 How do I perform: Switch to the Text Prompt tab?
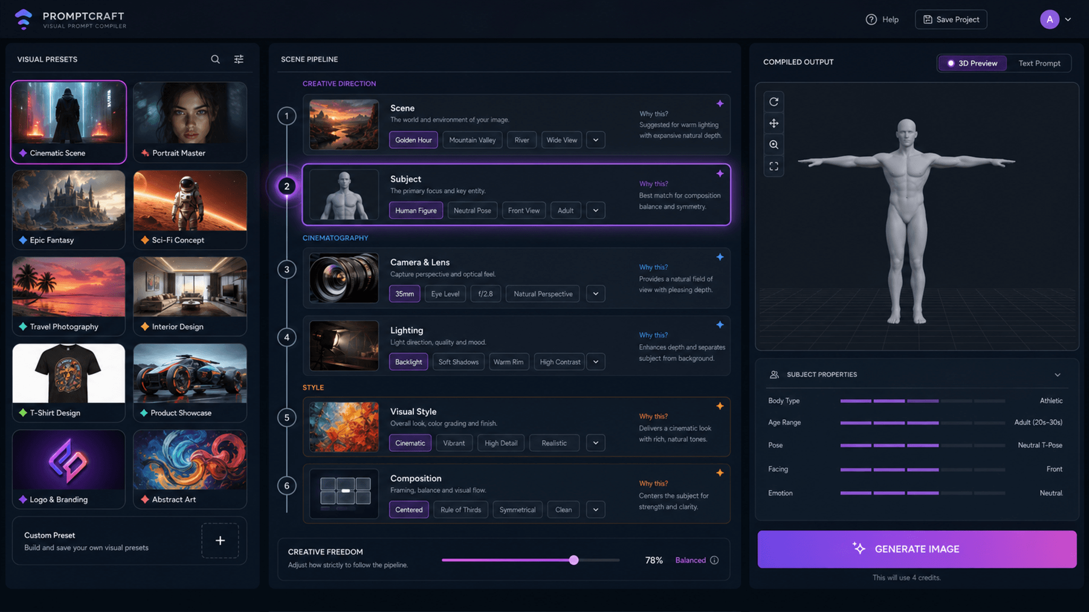pos(1039,63)
